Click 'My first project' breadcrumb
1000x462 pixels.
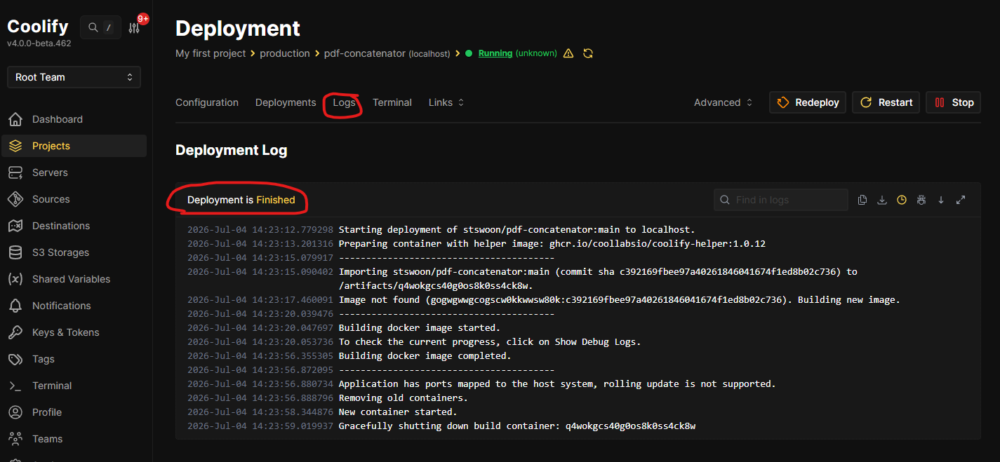click(211, 53)
